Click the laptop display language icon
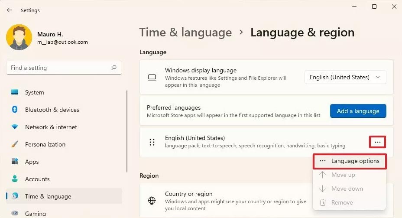402x218 pixels. (x=152, y=77)
